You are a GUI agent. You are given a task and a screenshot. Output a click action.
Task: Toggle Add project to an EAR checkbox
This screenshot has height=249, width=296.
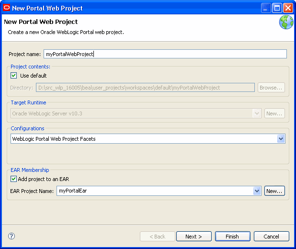pos(13,179)
